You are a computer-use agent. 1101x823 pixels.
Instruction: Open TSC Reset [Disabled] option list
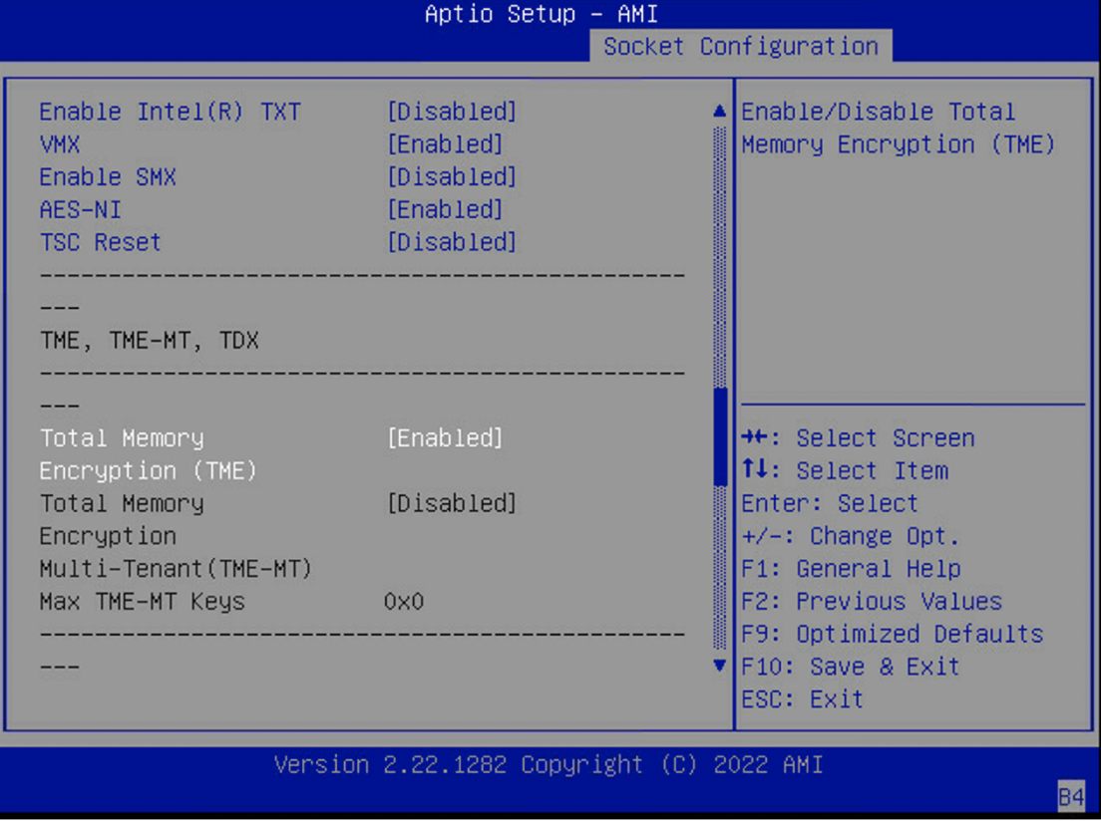[x=452, y=243]
